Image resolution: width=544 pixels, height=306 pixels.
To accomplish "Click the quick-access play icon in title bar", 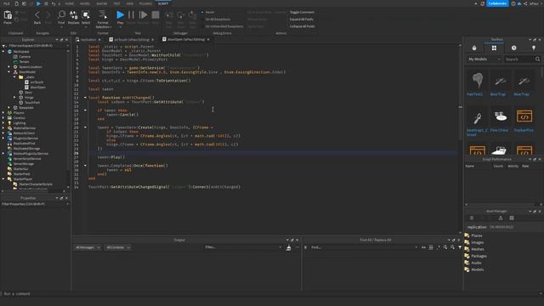I will coord(38,3).
